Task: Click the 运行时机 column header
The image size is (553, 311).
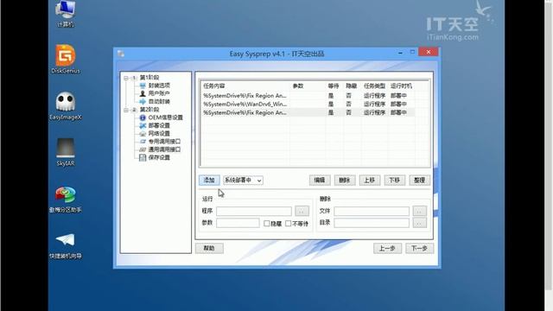Action: 401,86
